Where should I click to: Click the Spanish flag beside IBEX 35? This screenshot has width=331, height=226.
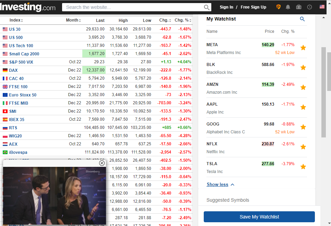tap(5, 120)
